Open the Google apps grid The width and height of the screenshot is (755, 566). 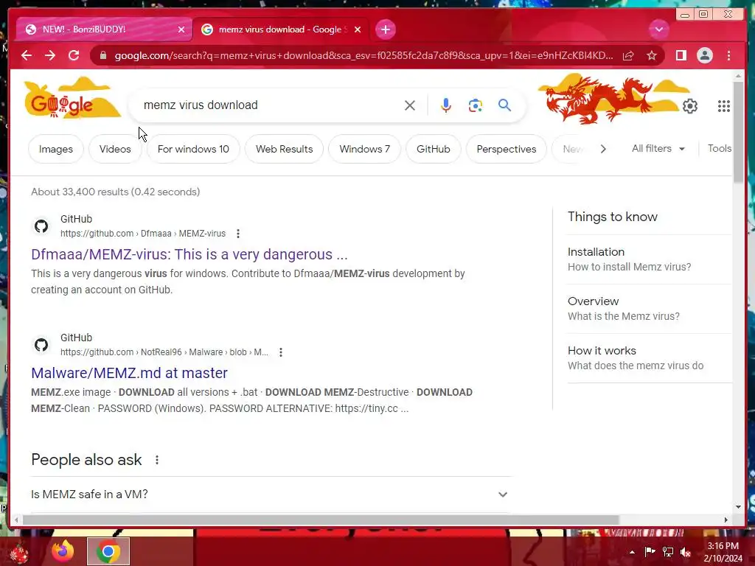point(724,106)
